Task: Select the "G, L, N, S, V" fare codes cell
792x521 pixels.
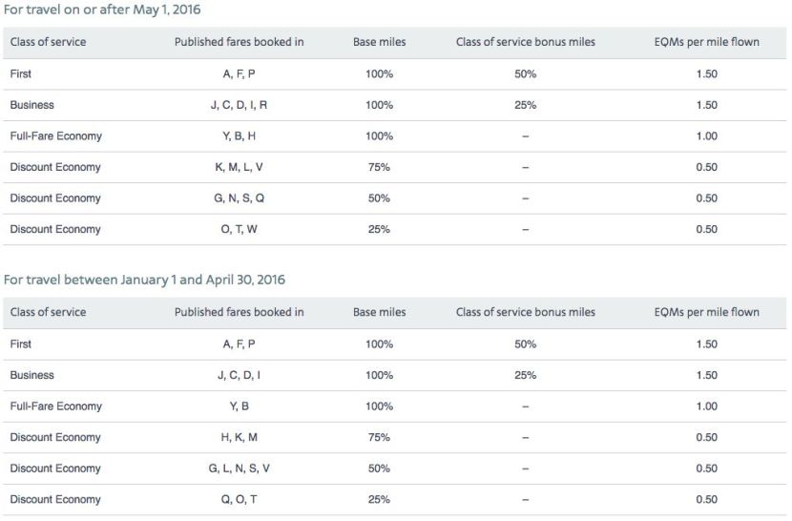Action: tap(239, 469)
